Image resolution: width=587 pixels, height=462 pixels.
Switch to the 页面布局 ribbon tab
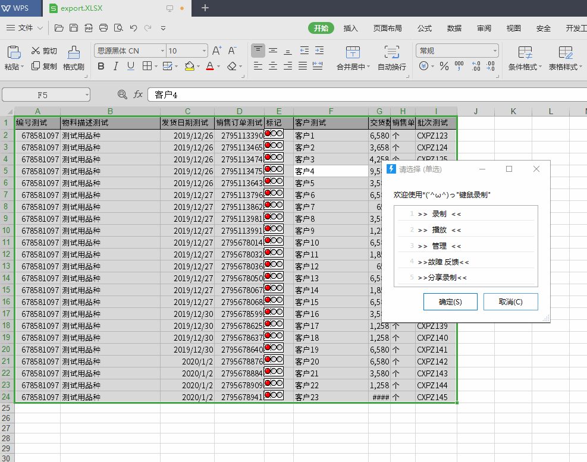387,28
